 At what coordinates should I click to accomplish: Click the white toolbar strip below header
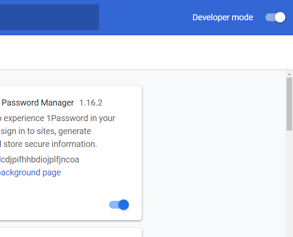click(x=146, y=52)
